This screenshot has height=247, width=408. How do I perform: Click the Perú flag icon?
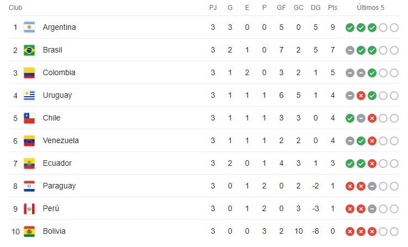29,209
